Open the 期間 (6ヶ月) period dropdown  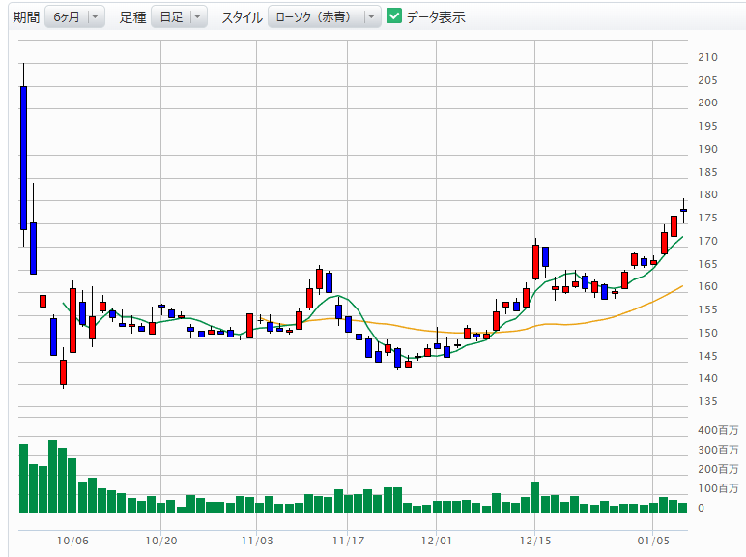pyautogui.click(x=74, y=17)
